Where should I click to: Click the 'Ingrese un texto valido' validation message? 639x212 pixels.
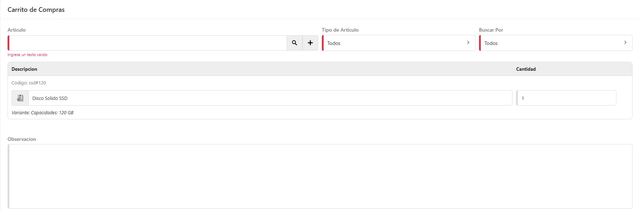27,55
